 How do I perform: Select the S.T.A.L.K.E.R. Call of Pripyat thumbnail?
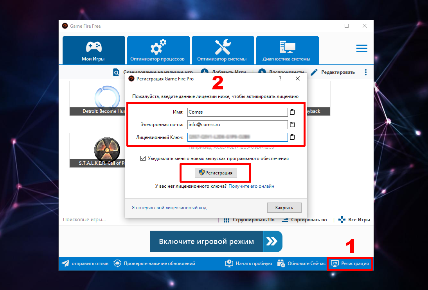(x=98, y=150)
